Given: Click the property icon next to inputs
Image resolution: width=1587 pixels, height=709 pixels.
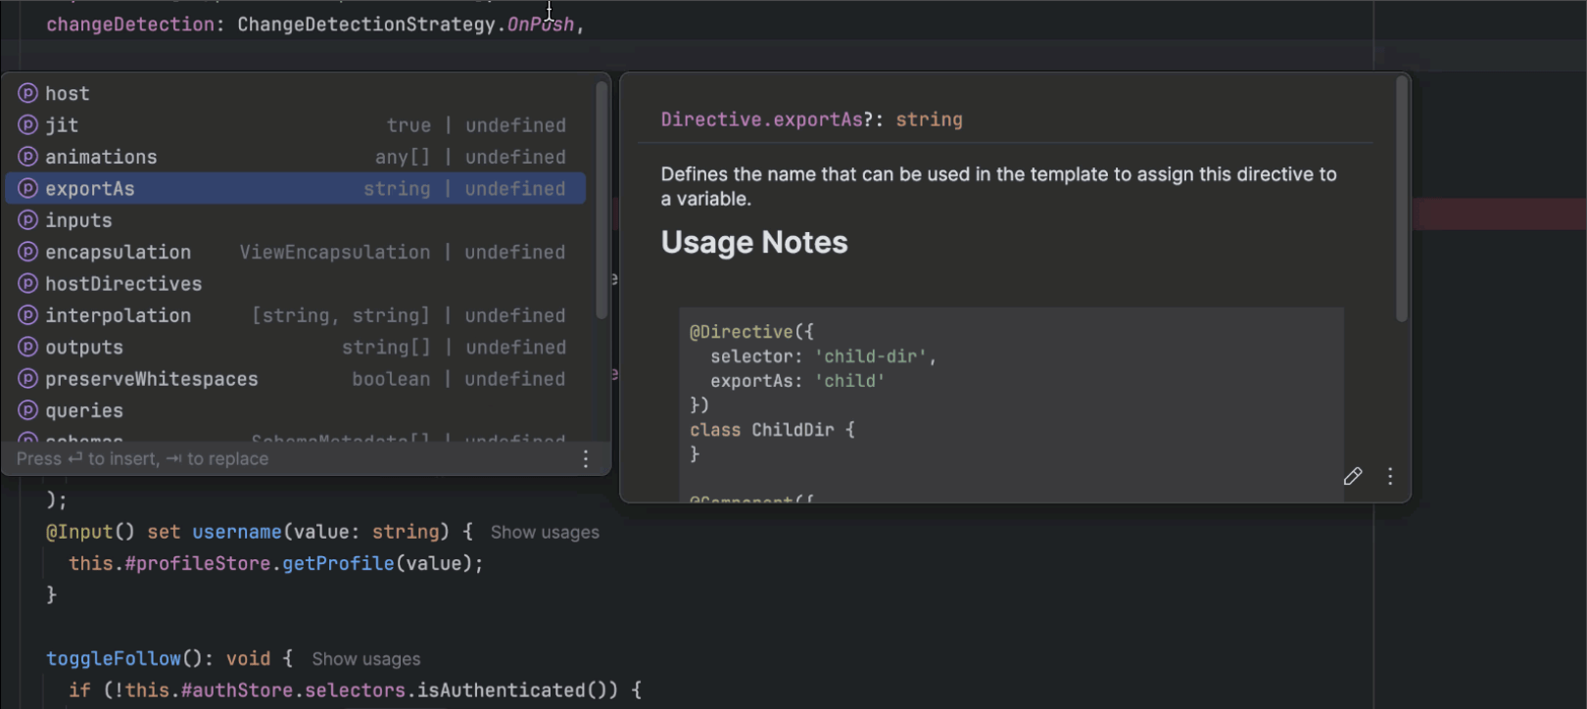Looking at the screenshot, I should click(28, 220).
